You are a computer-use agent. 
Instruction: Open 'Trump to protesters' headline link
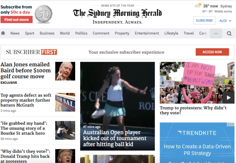(x=193, y=110)
